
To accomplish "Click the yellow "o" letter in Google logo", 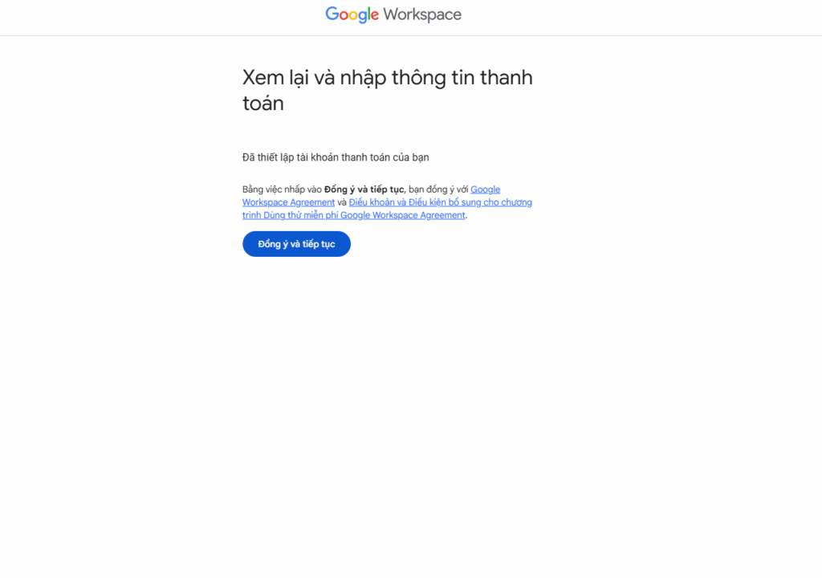I will [x=355, y=16].
